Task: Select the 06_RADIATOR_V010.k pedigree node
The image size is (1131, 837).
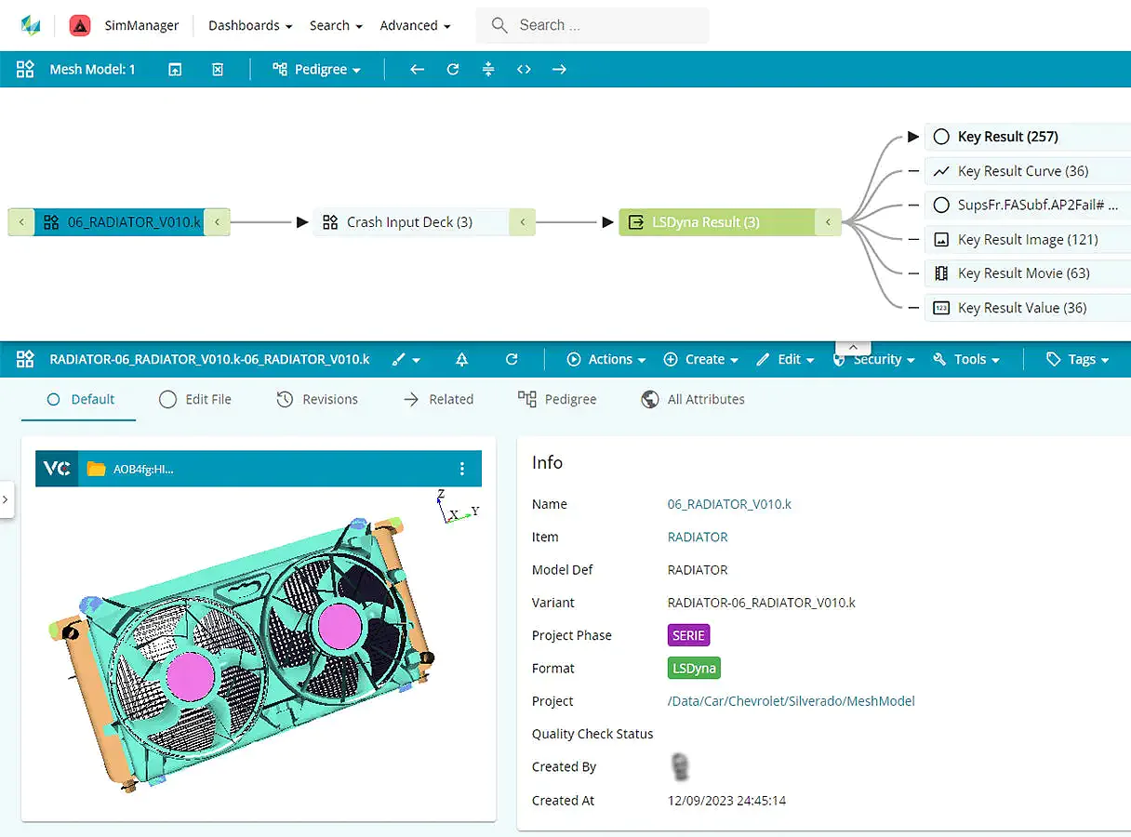Action: click(120, 222)
